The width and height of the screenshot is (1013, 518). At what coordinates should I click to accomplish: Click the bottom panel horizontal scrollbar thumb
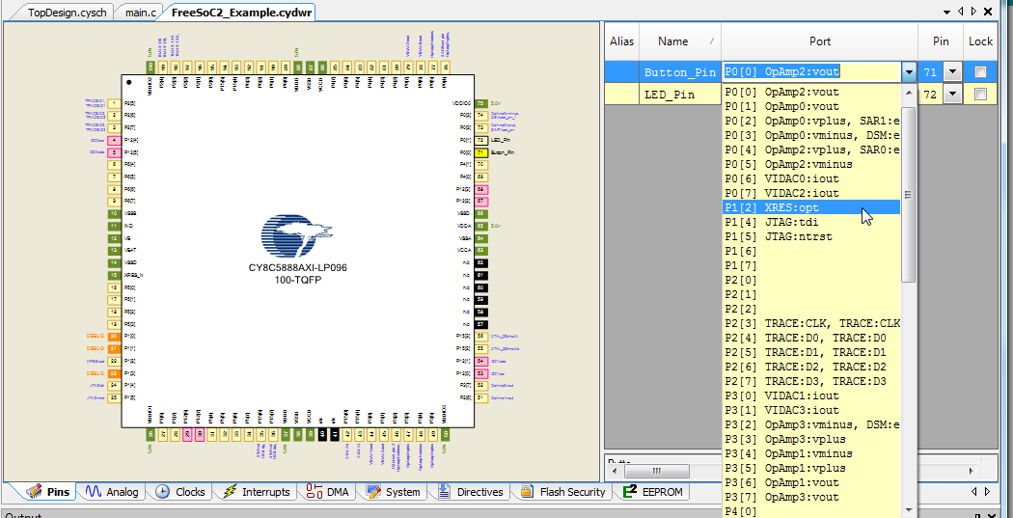[658, 471]
